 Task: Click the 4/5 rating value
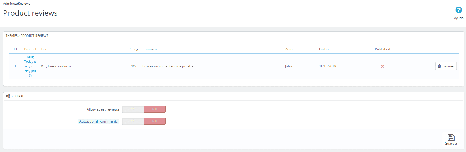(x=133, y=66)
